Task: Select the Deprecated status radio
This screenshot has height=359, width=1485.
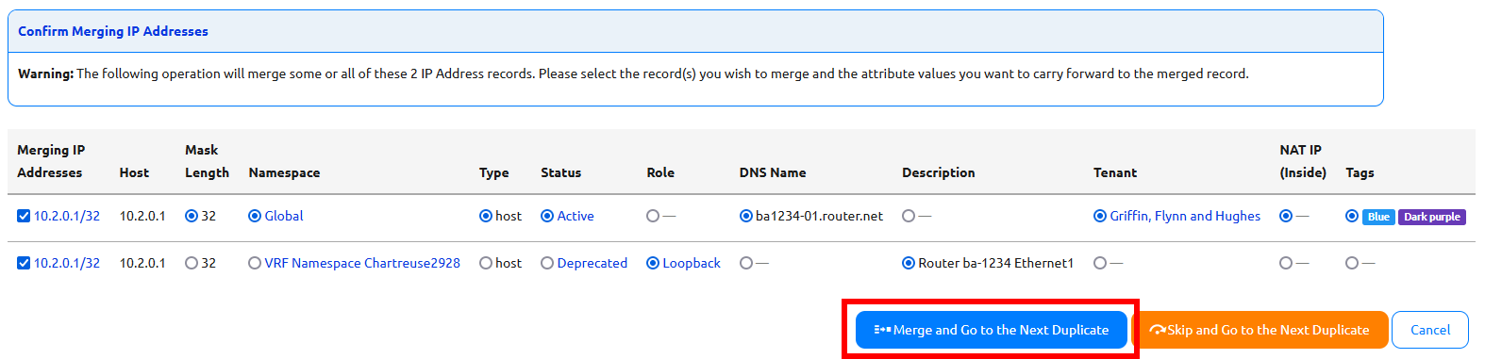Action: tap(547, 263)
